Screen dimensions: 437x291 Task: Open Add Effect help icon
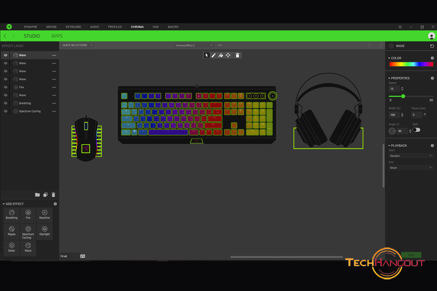55,204
